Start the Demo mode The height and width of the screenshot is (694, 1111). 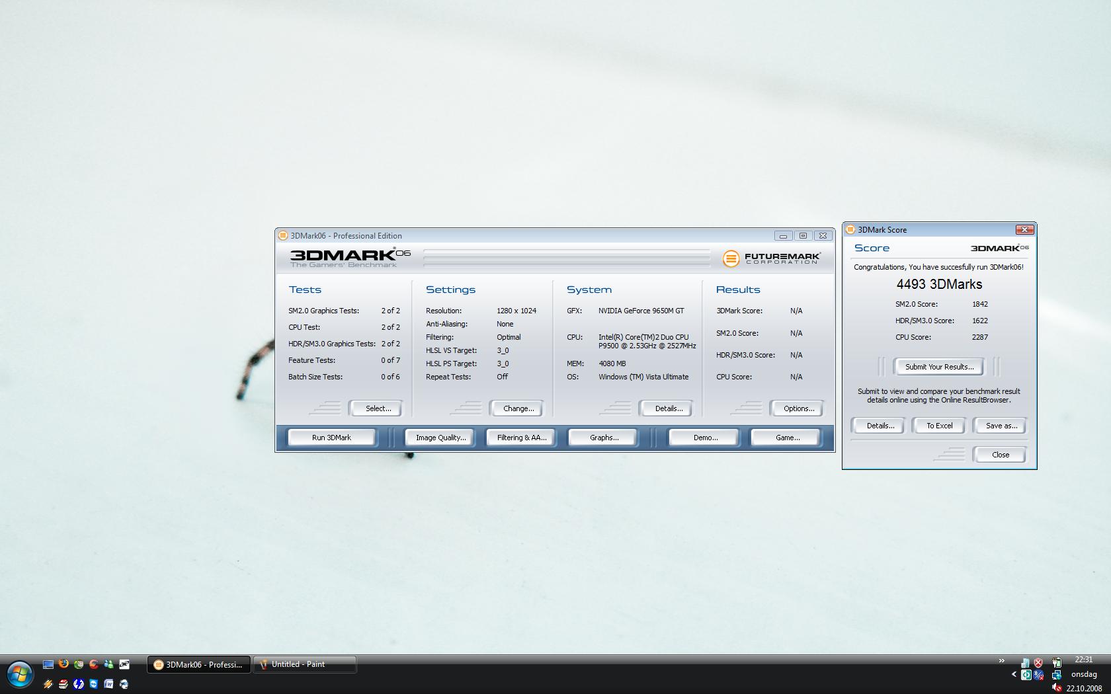[705, 438]
